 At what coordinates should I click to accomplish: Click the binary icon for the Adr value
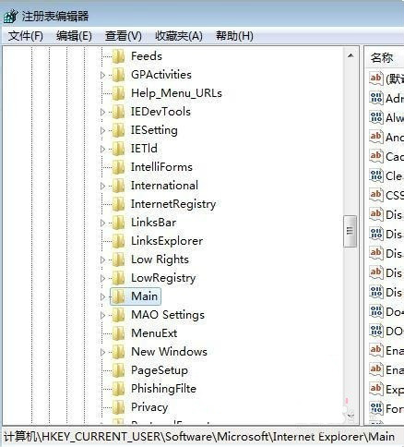[x=376, y=98]
